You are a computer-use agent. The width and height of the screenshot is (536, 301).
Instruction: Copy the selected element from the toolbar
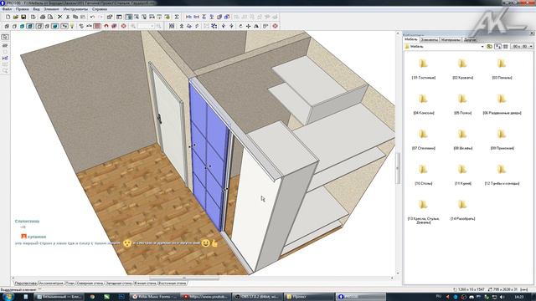[x=75, y=17]
